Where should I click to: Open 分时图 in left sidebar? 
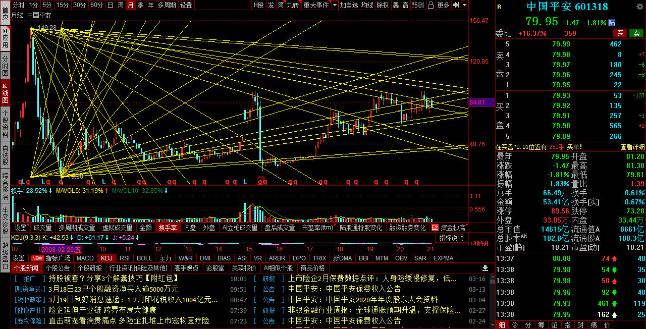click(5, 66)
